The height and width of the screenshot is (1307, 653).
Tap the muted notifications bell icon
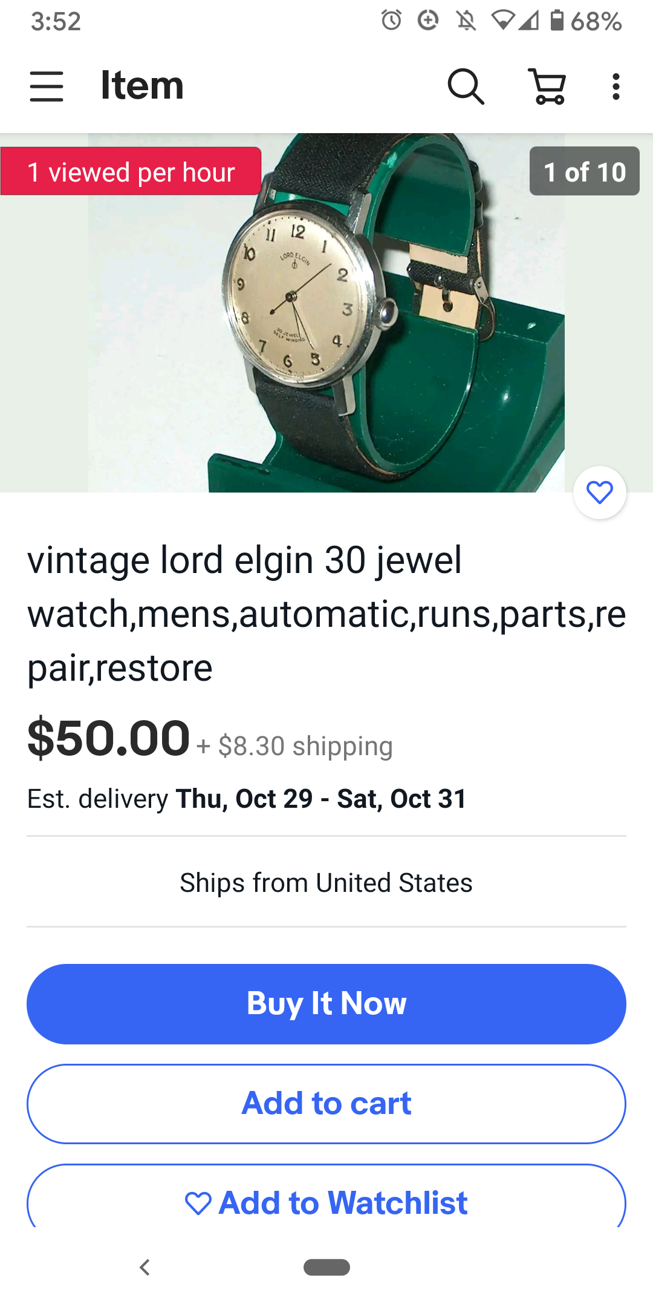click(x=466, y=21)
